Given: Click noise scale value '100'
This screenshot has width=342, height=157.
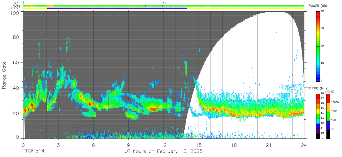Looking at the screenshot, I should (x=334, y=120).
